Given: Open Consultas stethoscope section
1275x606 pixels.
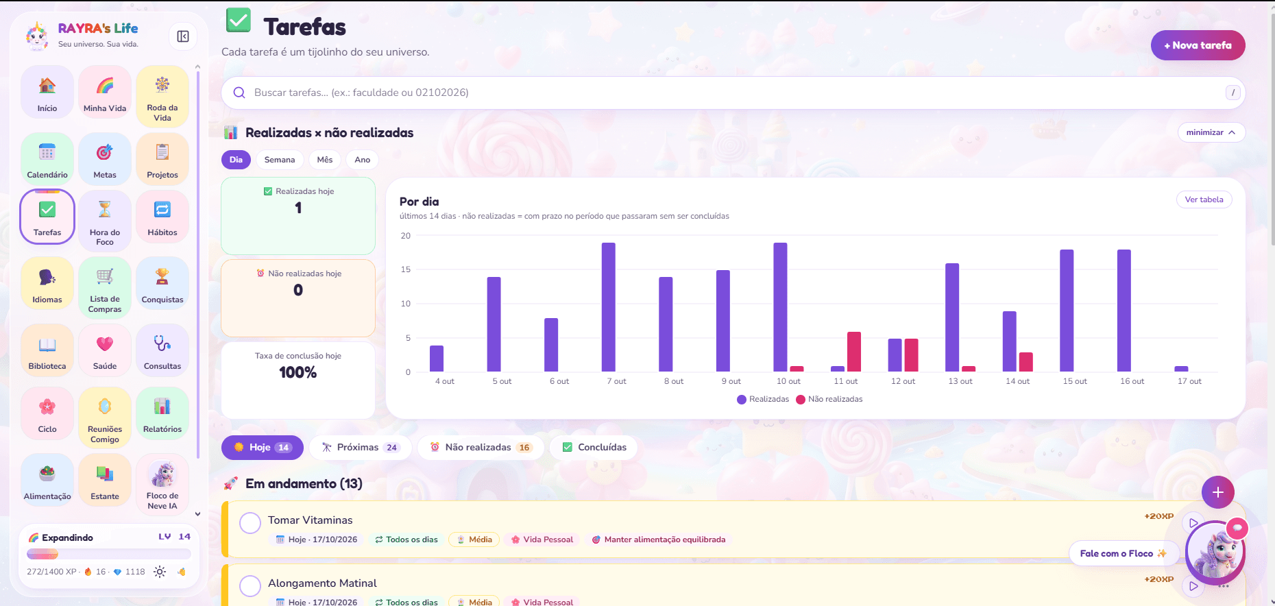Looking at the screenshot, I should tap(162, 350).
